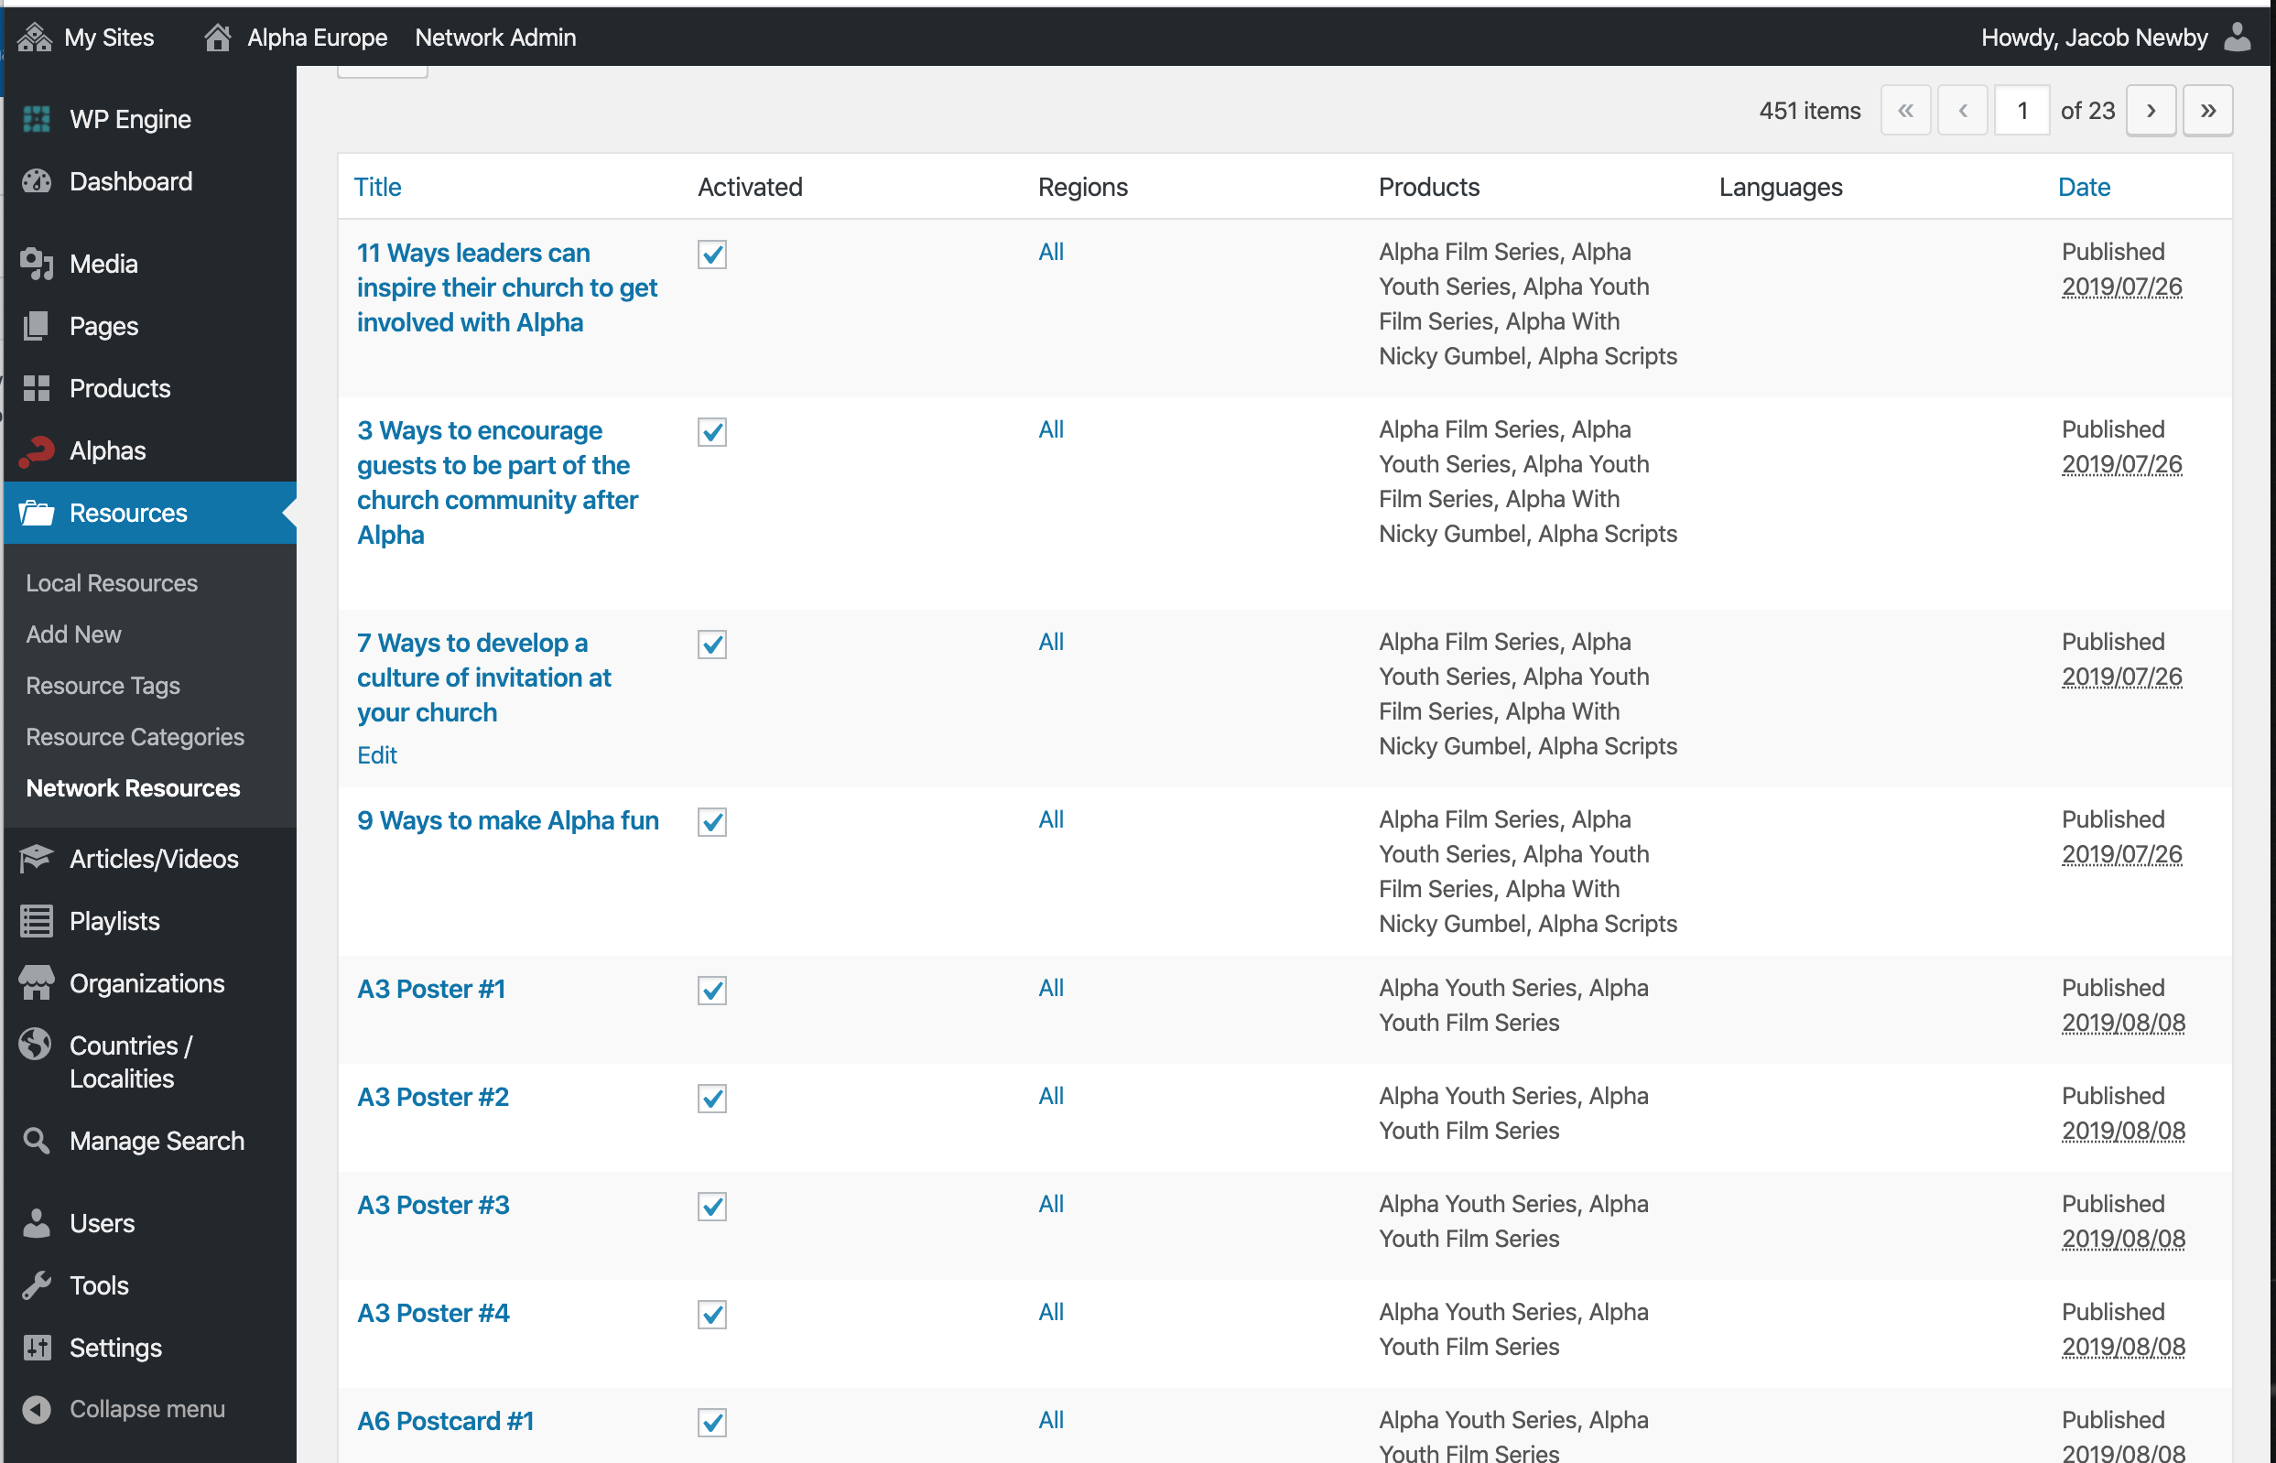The width and height of the screenshot is (2276, 1463).
Task: Click the Alphas red question-mark icon
Action: [36, 450]
